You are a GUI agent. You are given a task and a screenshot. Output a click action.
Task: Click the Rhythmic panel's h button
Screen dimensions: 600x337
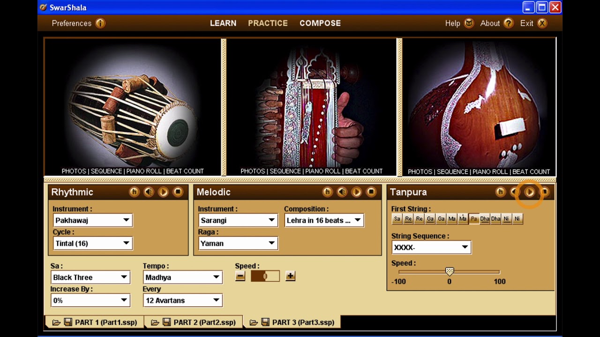coord(134,192)
